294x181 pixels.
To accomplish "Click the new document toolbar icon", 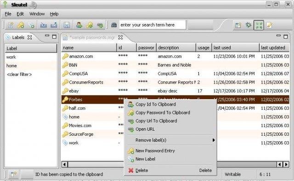I will tap(11, 25).
